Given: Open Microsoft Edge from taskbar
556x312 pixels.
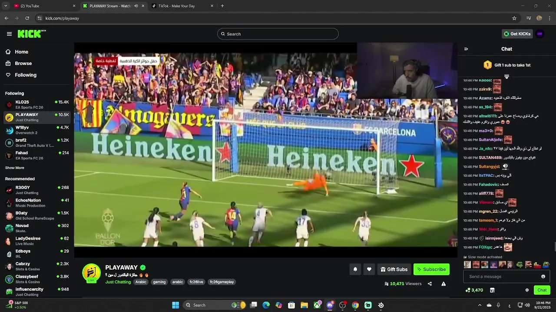Looking at the screenshot, I should coord(266,305).
